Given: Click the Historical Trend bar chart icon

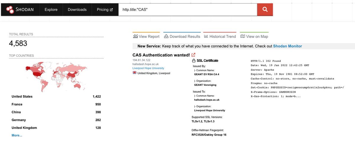Looking at the screenshot, I should point(206,36).
